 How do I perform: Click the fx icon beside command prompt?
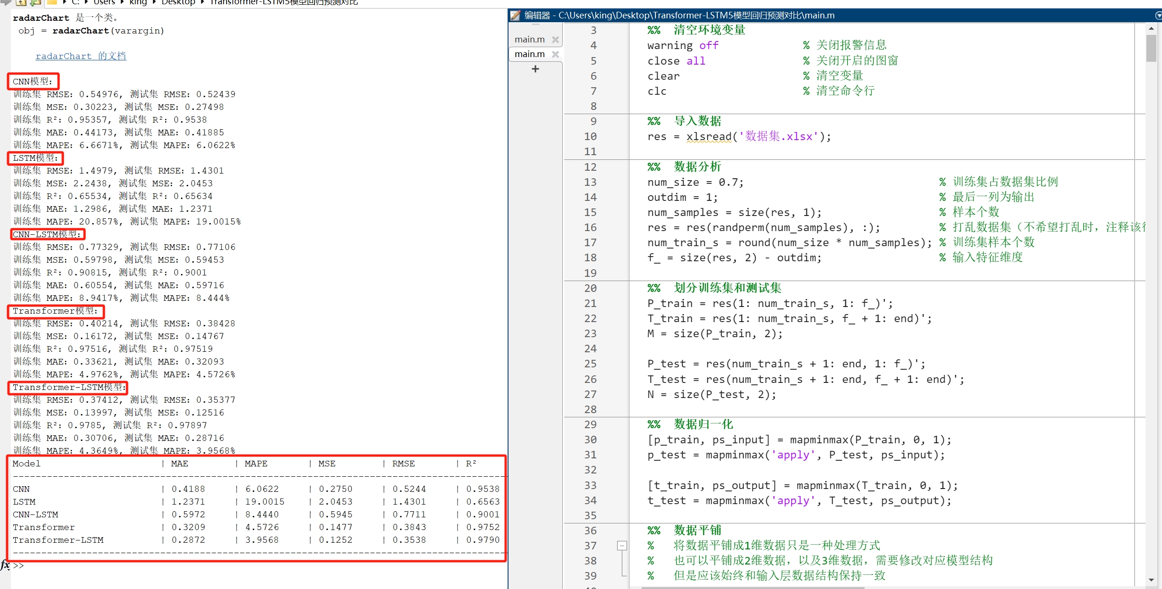click(6, 564)
